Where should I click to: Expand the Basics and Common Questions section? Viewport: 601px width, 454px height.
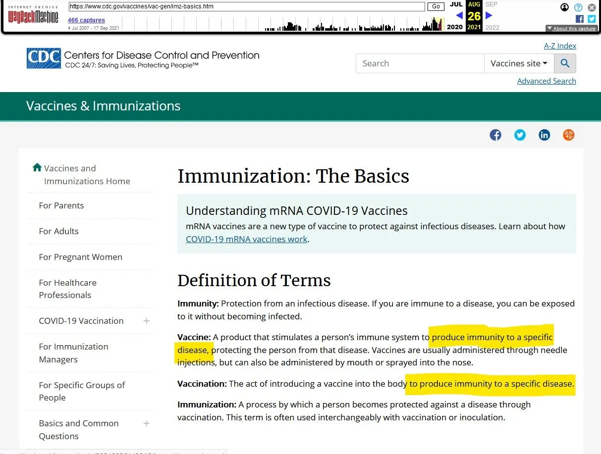[x=146, y=423]
